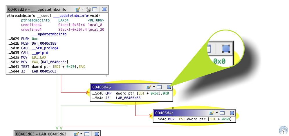The height and width of the screenshot is (136, 289).
Task: Click the XRefs icon in ___updatetmbcinfo block header
Action: (x=88, y=9)
